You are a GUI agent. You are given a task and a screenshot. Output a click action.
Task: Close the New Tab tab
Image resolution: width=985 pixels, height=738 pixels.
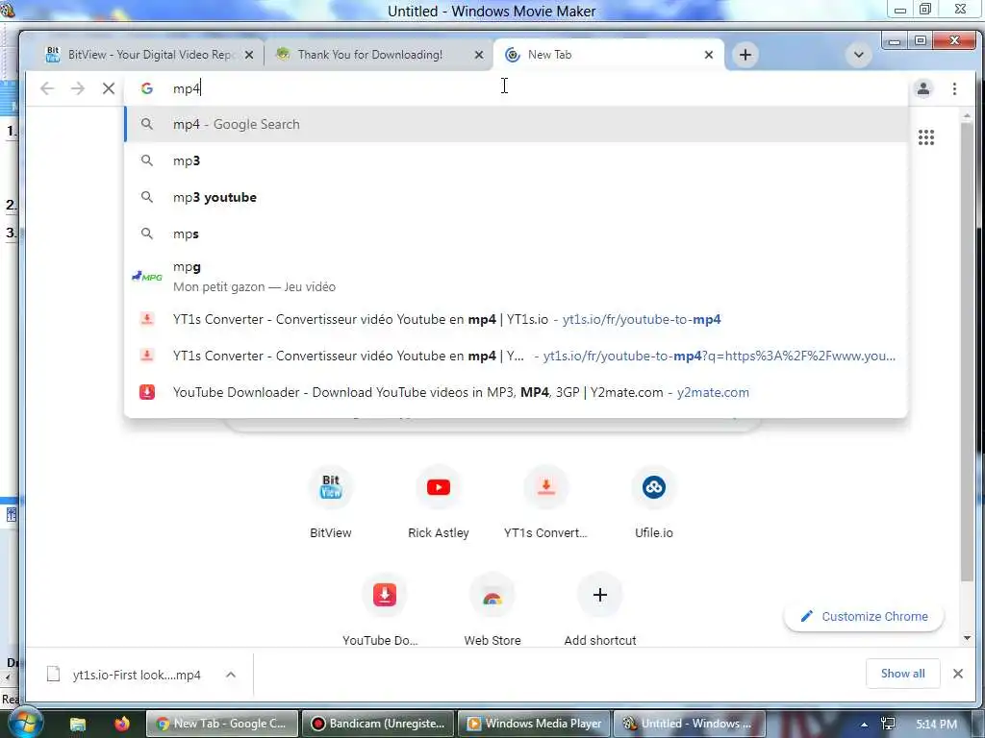pyautogui.click(x=709, y=55)
